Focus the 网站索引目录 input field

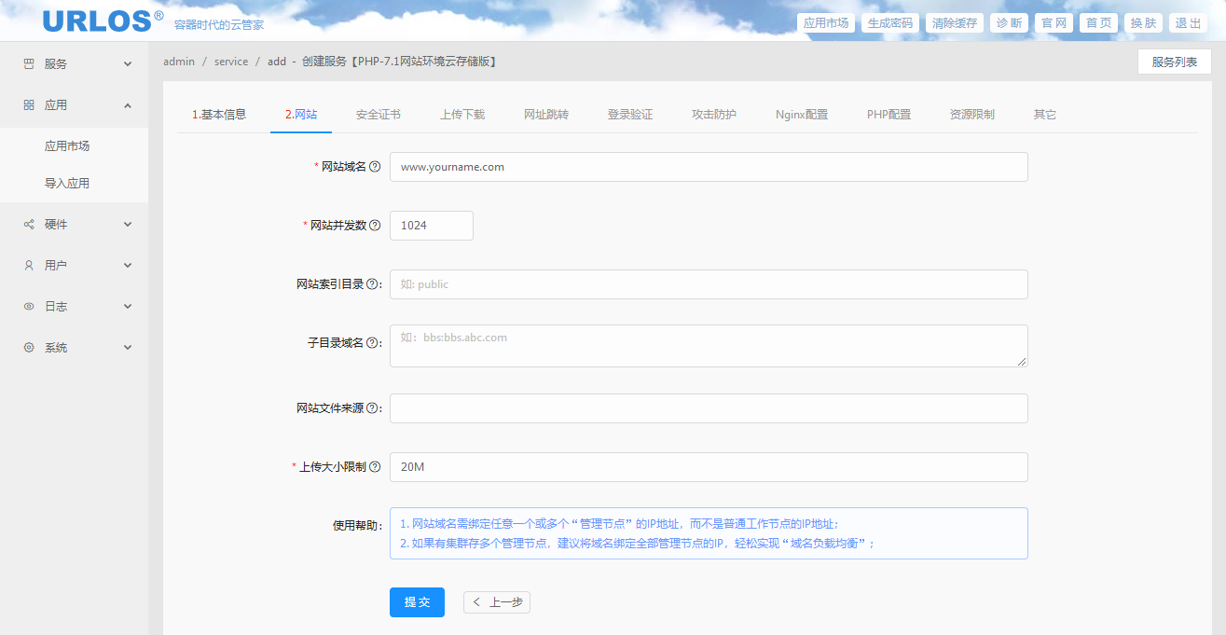(x=709, y=284)
